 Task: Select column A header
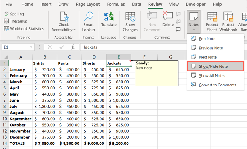coord(21,57)
